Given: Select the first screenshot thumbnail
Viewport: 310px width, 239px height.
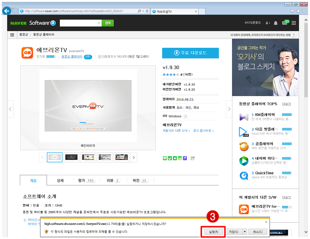Looking at the screenshot, I should point(55,158).
